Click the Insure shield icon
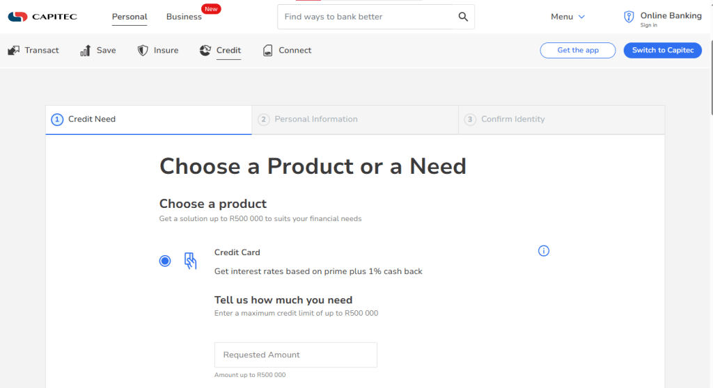 143,51
